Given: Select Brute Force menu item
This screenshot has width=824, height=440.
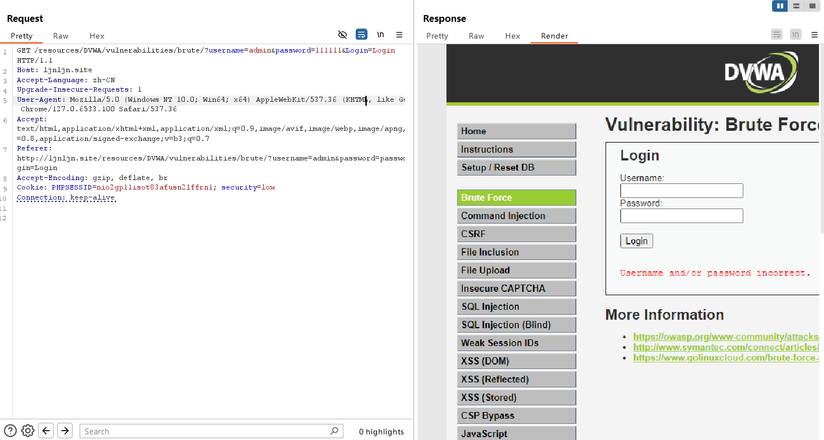Looking at the screenshot, I should pos(516,197).
